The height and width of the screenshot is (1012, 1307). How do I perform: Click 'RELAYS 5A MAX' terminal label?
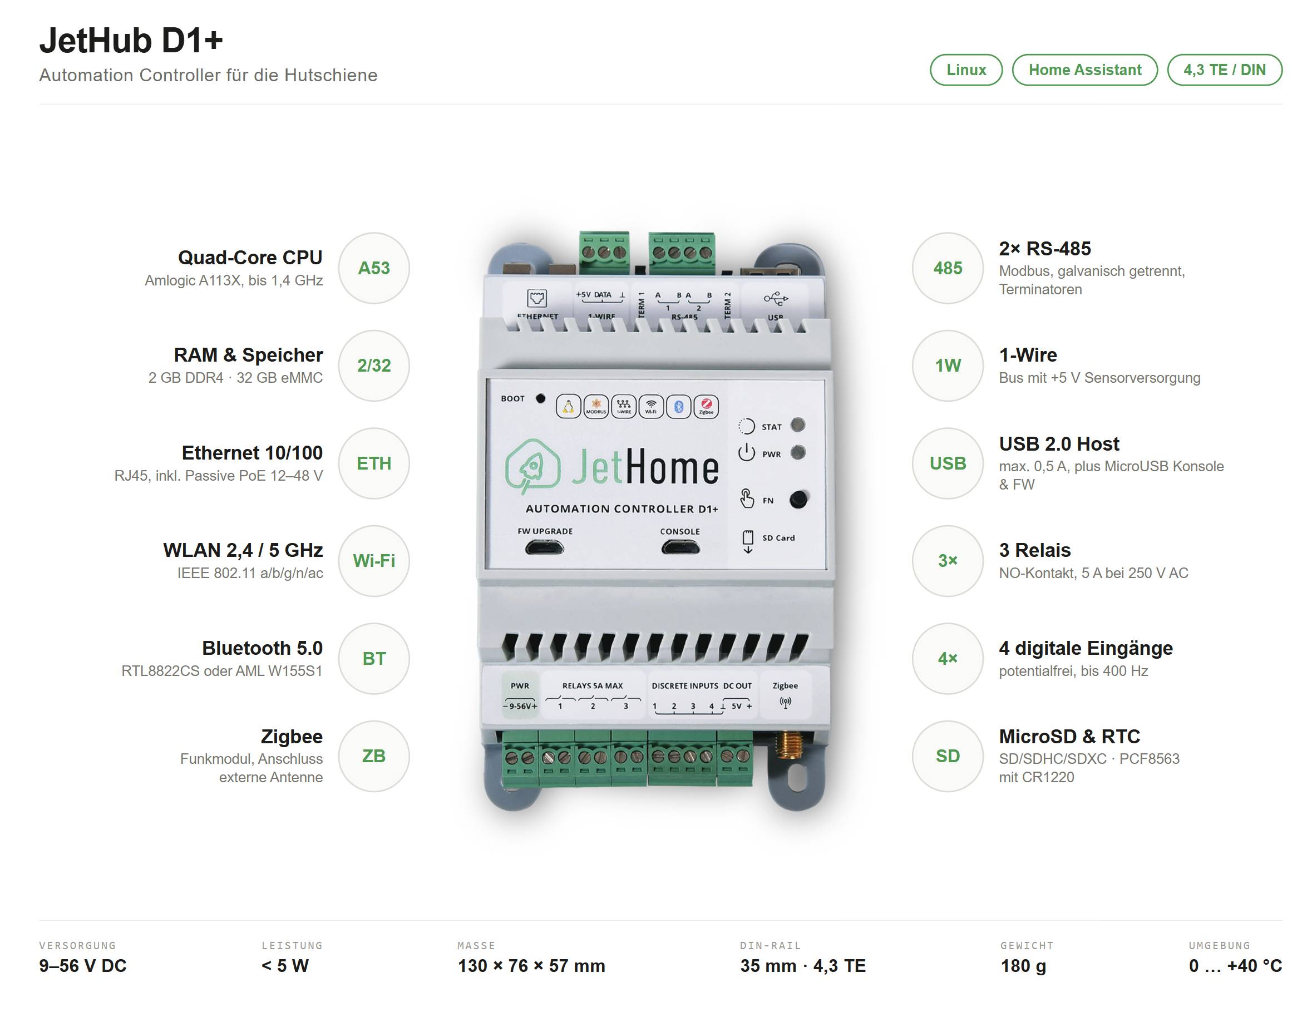(x=593, y=686)
